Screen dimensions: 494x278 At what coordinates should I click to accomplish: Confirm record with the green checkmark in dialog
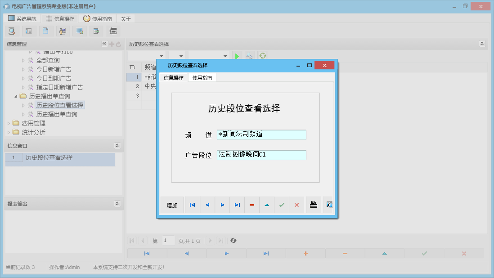pos(282,205)
